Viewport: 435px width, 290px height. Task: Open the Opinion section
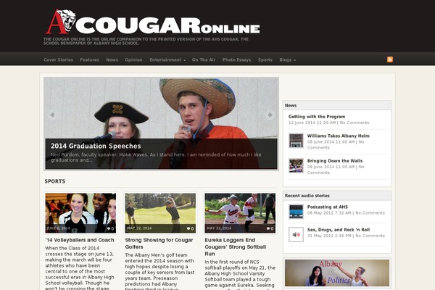(133, 59)
